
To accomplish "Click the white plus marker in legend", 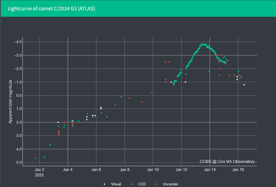I will [x=104, y=184].
